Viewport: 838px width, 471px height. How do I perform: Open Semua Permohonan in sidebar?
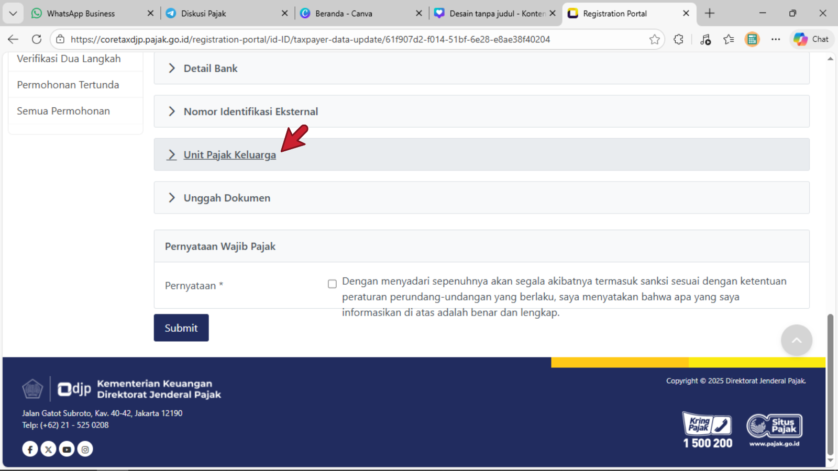pyautogui.click(x=63, y=111)
